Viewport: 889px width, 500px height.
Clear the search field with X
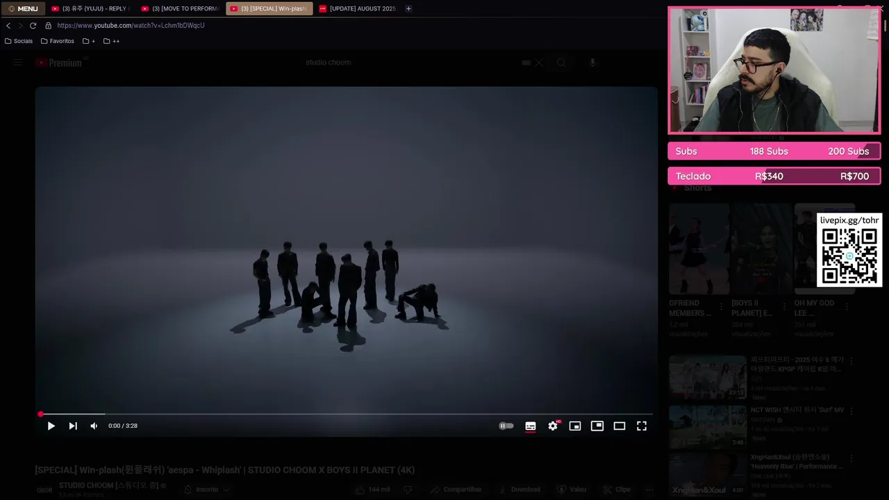coord(539,62)
